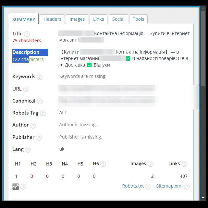Viewport: 208px width, 208px height.
Task: Click the H5 column header
Action: (x=80, y=164)
